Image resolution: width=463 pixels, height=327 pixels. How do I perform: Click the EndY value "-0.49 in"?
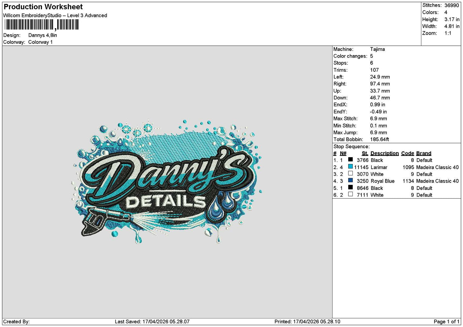[378, 112]
